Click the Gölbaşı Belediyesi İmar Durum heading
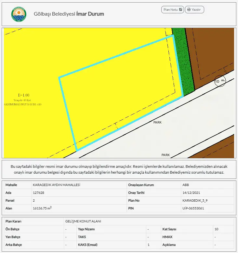Image resolution: width=238 pixels, height=253 pixels. point(69,14)
